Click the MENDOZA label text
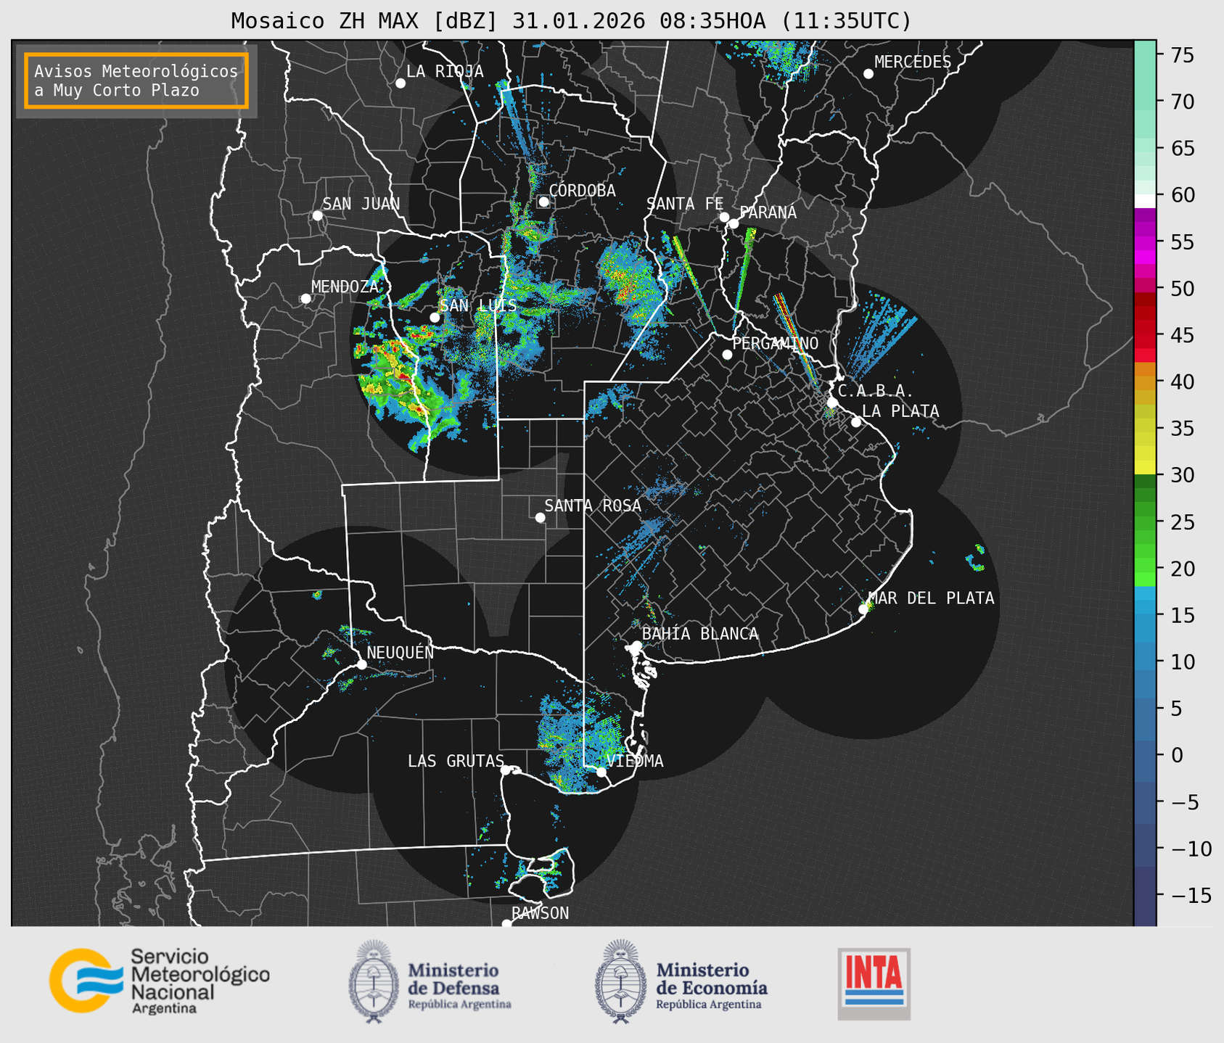This screenshot has height=1043, width=1224. pos(345,286)
